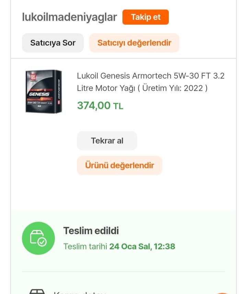Viewport: 247px width, 294px height.
Task: Open the Lukoil Genesis oil product thumbnail
Action: 44,91
